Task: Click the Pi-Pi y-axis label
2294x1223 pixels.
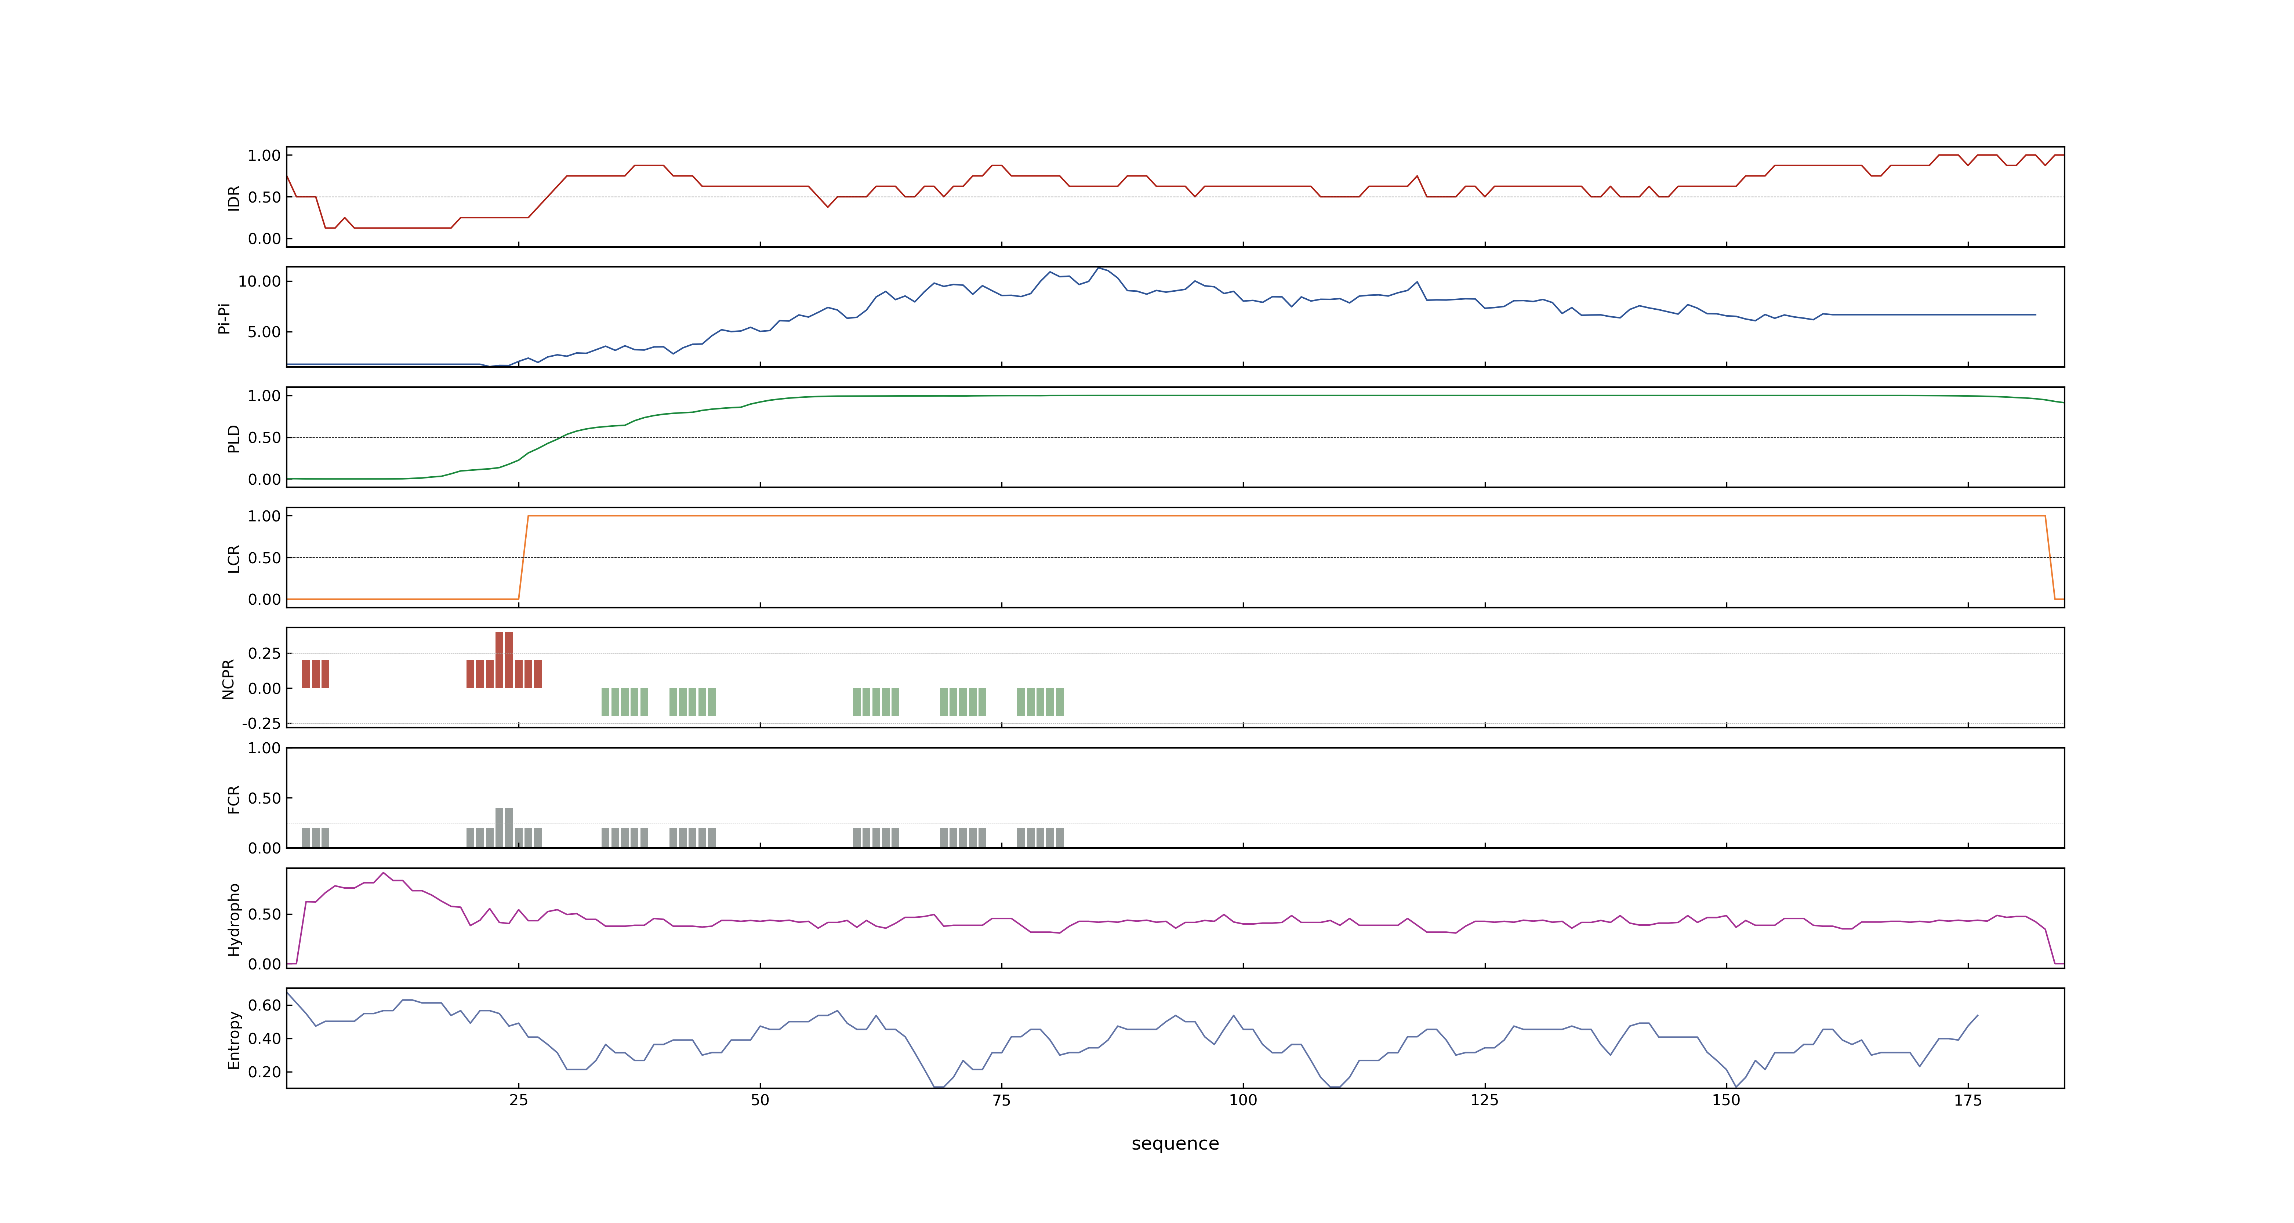Action: click(224, 318)
